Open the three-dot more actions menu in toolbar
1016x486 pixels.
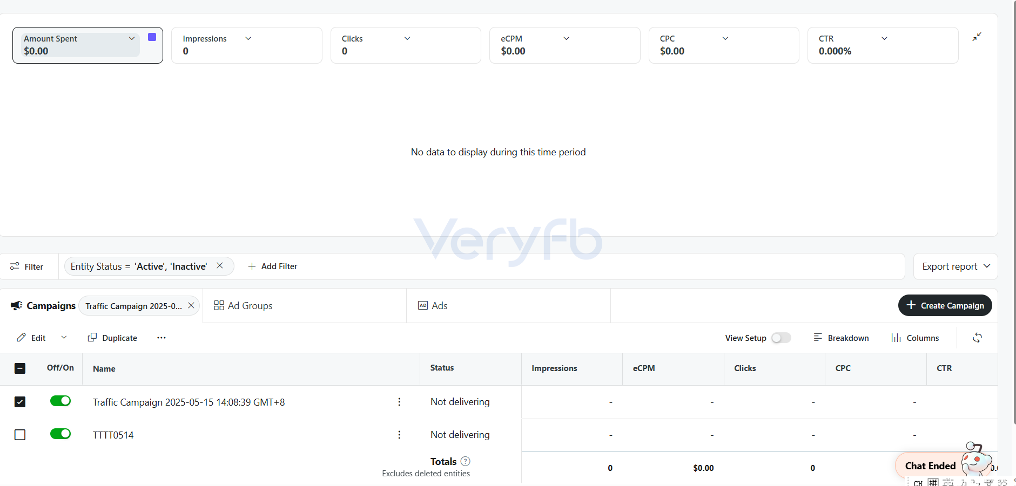click(x=162, y=338)
